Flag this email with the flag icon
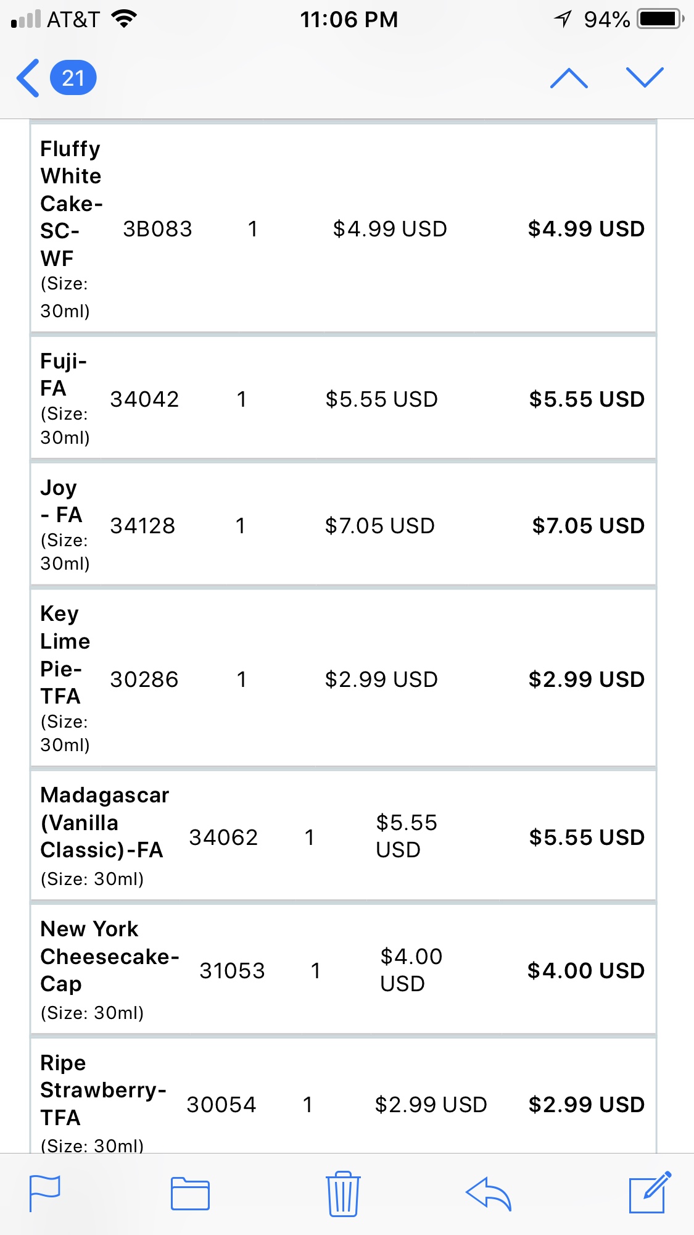The image size is (694, 1235). click(45, 1193)
